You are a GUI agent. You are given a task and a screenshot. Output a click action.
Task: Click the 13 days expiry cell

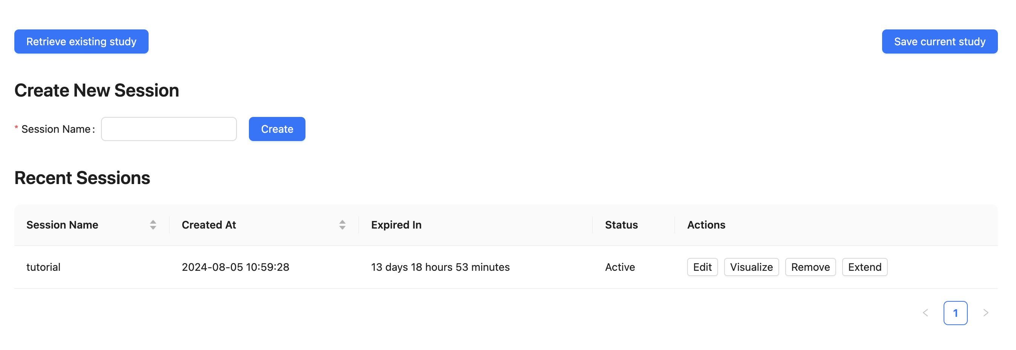(x=440, y=267)
